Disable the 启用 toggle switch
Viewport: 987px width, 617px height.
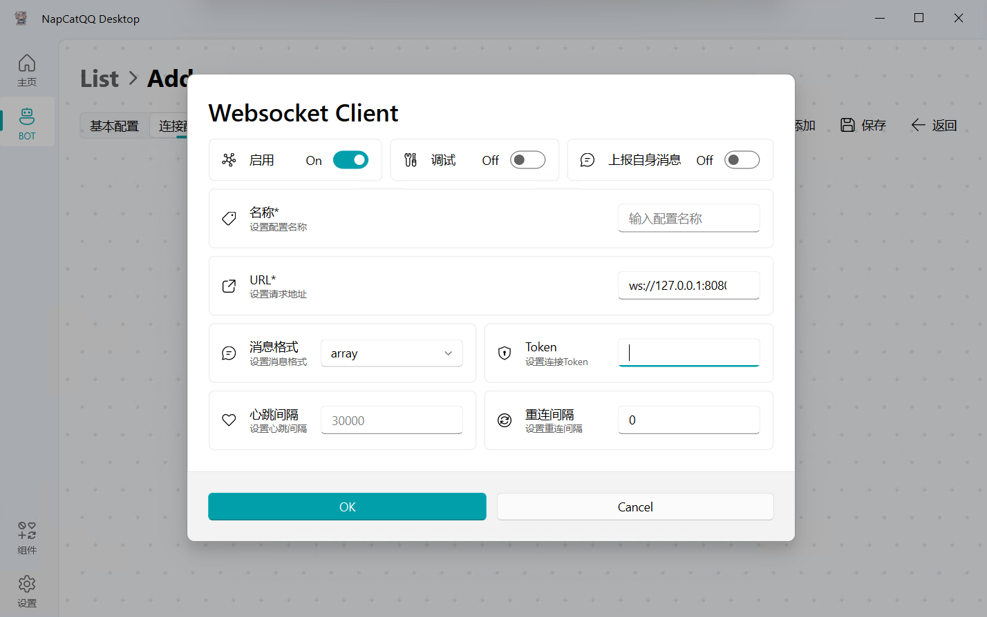pyautogui.click(x=350, y=160)
